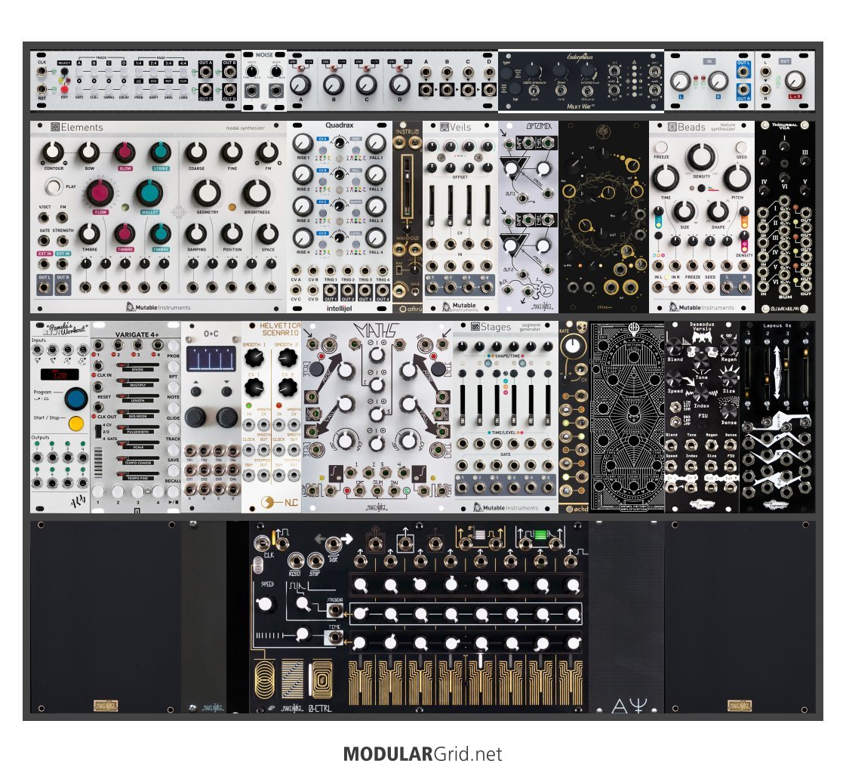
Task: Click the STOP jack on the 0-CTRL
Action: pos(315,561)
